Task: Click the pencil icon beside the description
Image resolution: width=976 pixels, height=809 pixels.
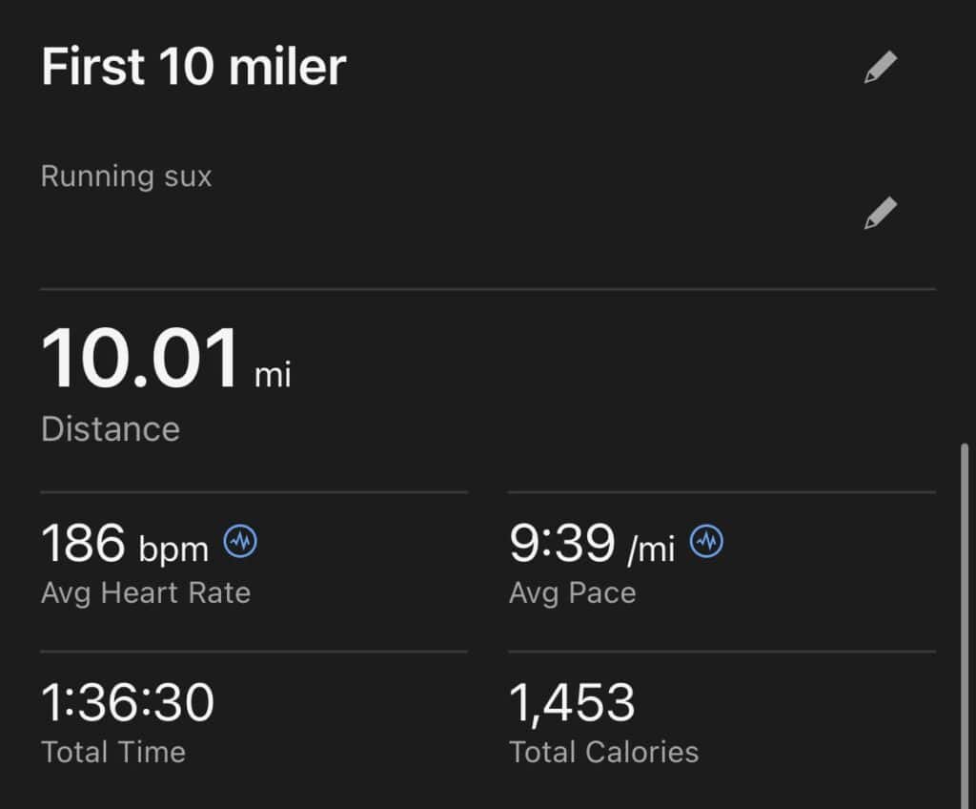Action: pos(880,213)
